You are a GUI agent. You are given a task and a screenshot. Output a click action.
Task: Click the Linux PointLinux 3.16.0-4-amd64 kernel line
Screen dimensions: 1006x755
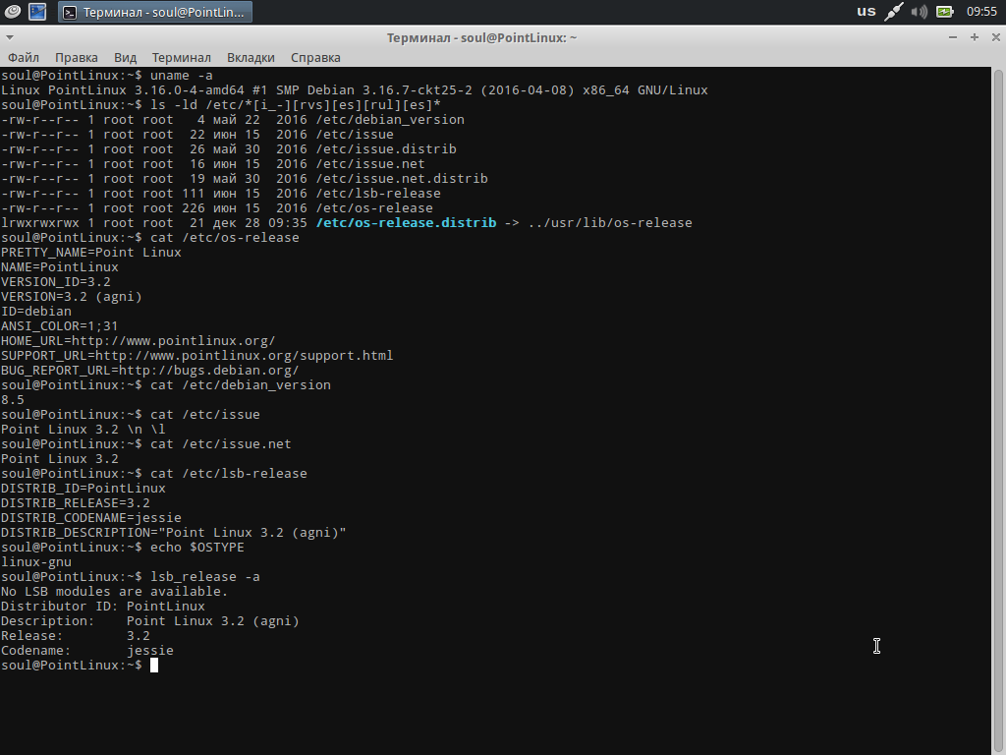point(354,89)
